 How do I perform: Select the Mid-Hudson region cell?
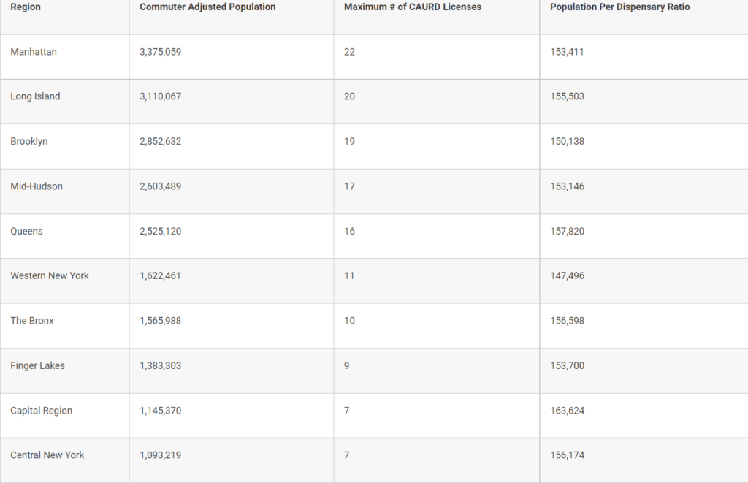(37, 186)
